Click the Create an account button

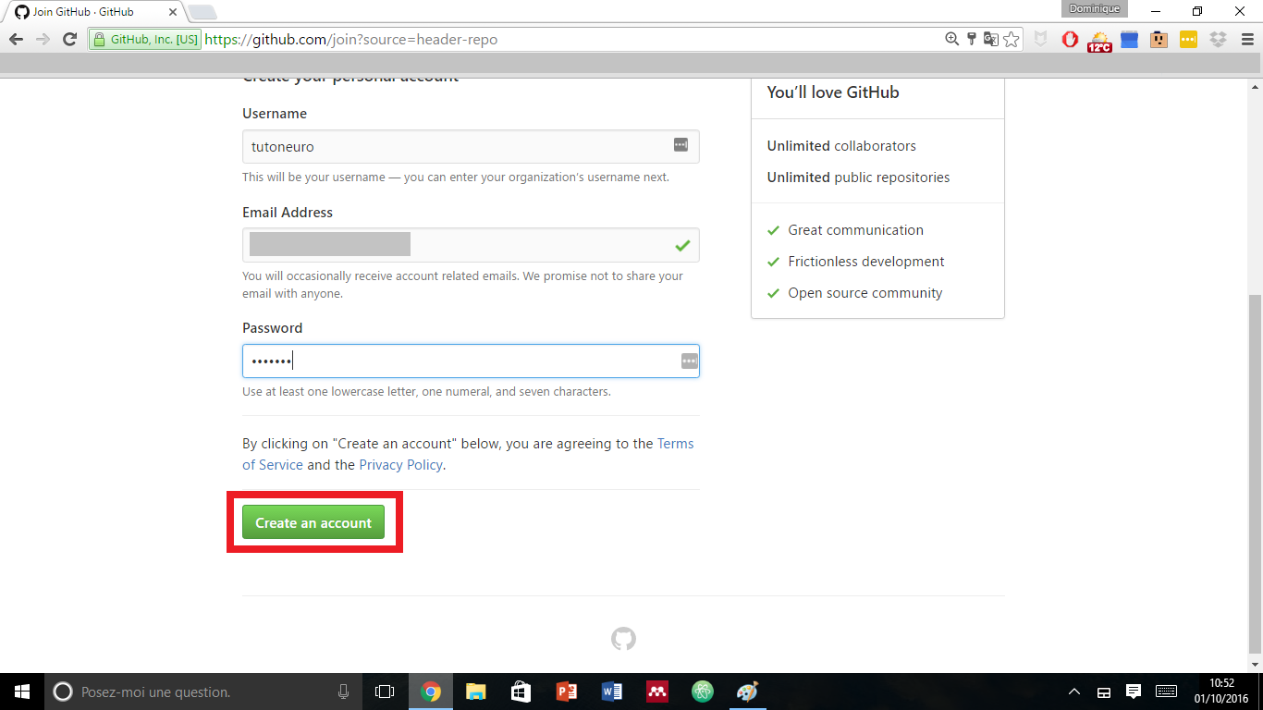tap(313, 522)
